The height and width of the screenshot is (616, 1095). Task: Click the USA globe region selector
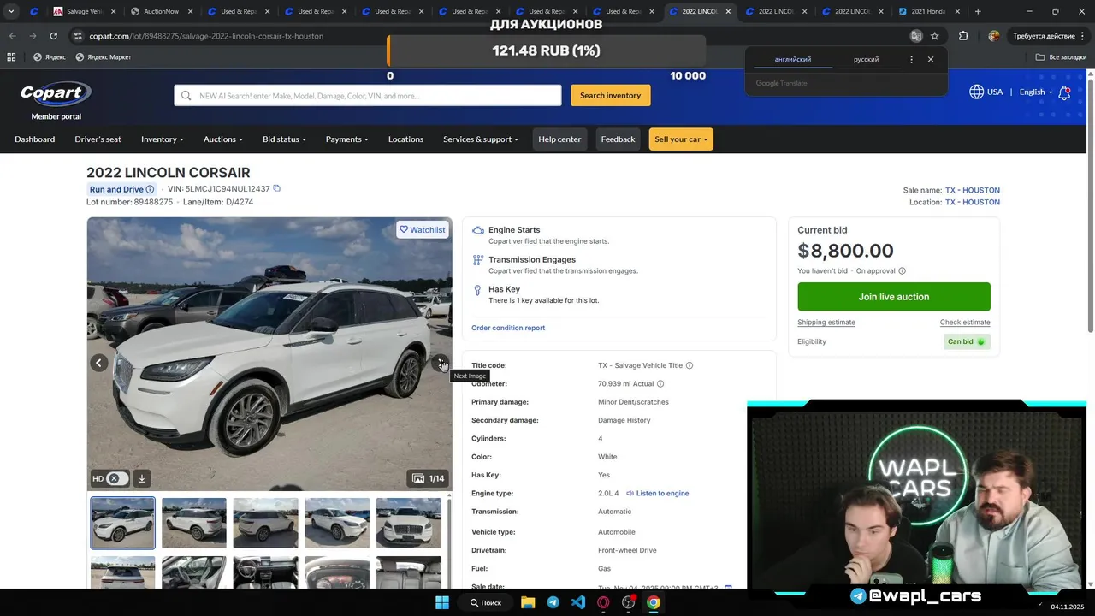tap(985, 92)
